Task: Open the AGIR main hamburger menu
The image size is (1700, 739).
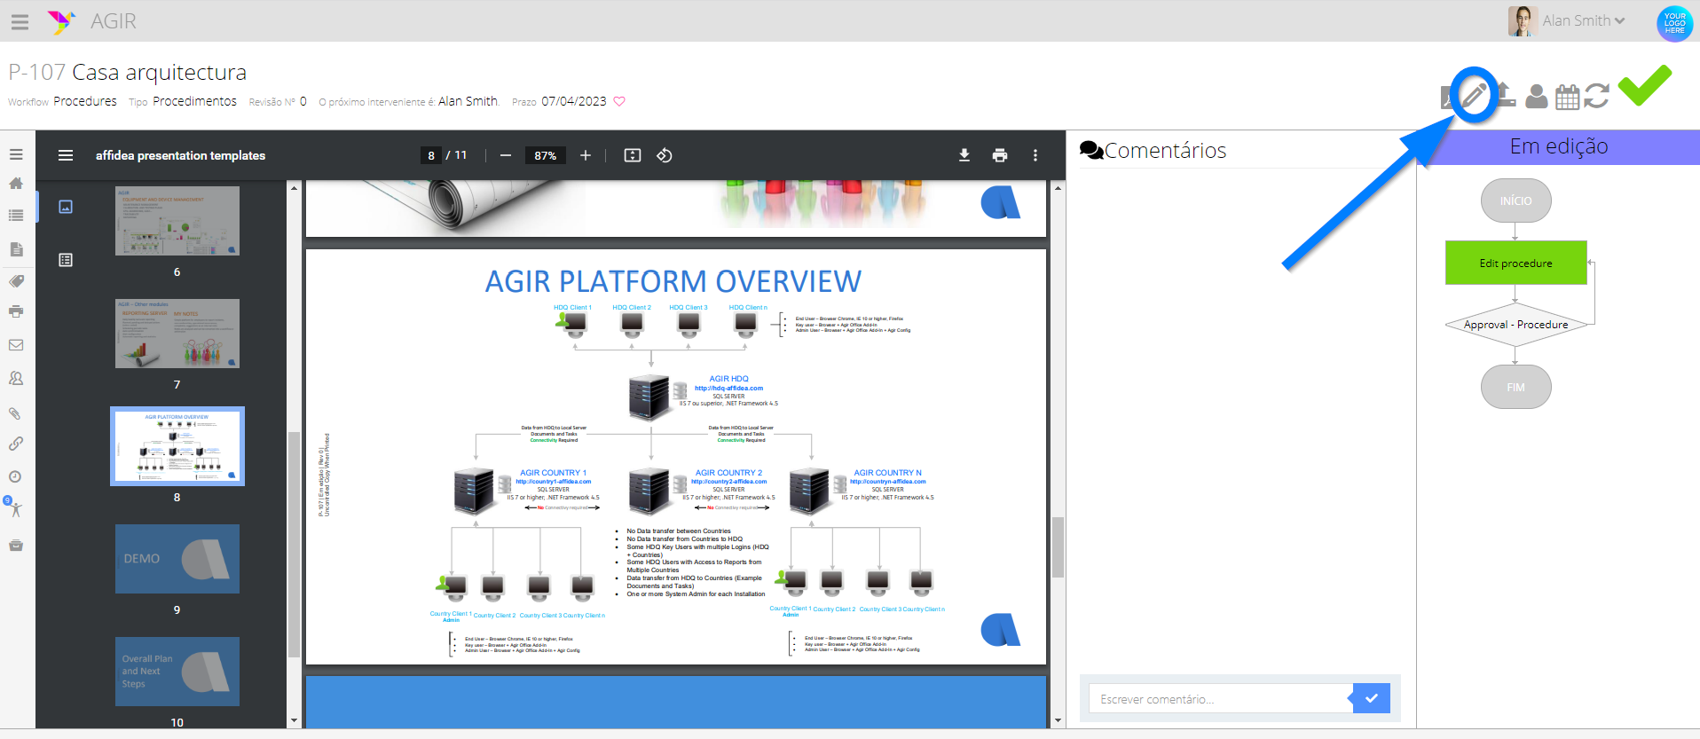Action: [20, 22]
